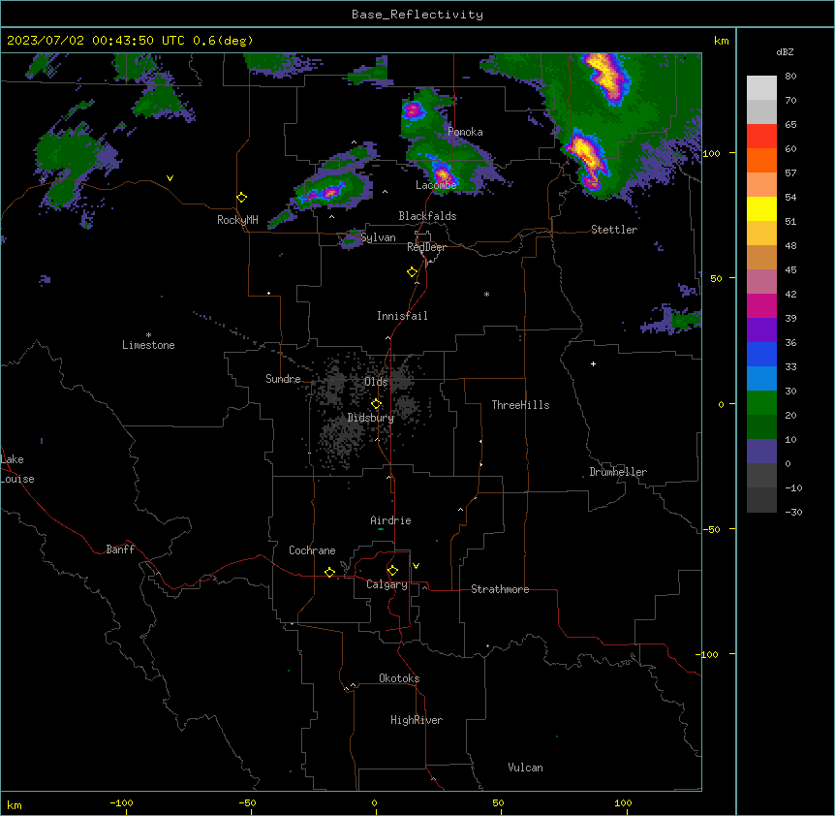The width and height of the screenshot is (835, 816).
Task: Select the Didsbury label
Action: coord(371,418)
